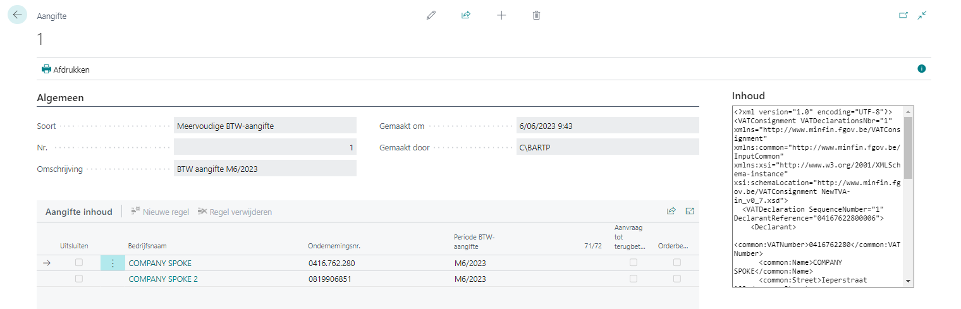The height and width of the screenshot is (309, 961).
Task: Tick Uitsluiten for COMPANY SPOKE 2
Action: pos(79,279)
